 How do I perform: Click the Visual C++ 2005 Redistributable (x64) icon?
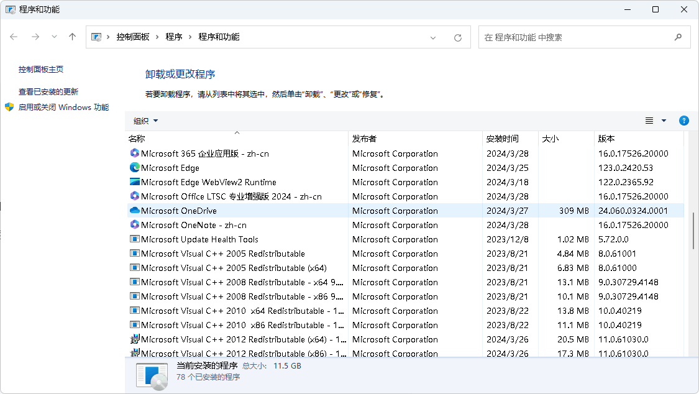tap(134, 267)
